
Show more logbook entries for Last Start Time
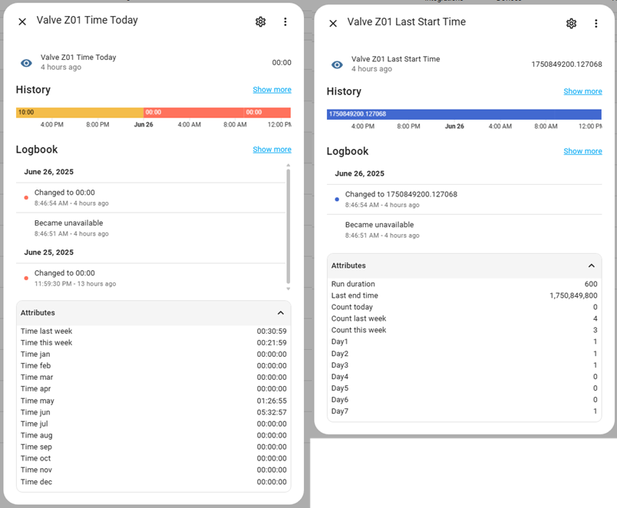pyautogui.click(x=582, y=151)
